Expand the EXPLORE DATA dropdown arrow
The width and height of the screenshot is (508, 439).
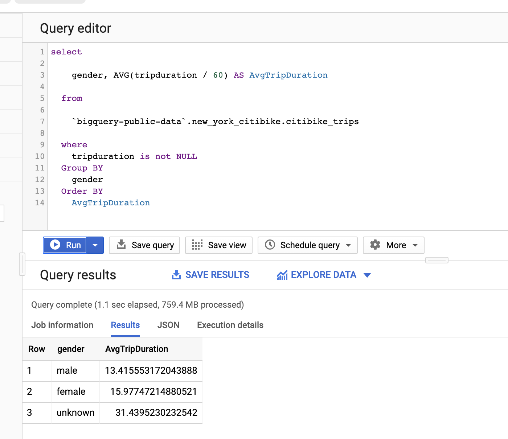(367, 275)
